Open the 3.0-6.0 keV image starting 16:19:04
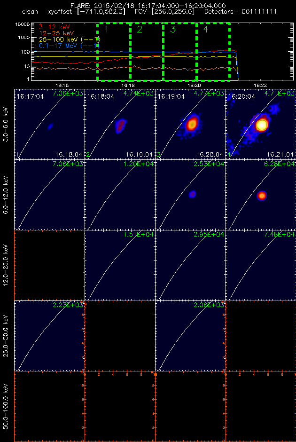Viewport: 296px width, 442px height. 190,124
